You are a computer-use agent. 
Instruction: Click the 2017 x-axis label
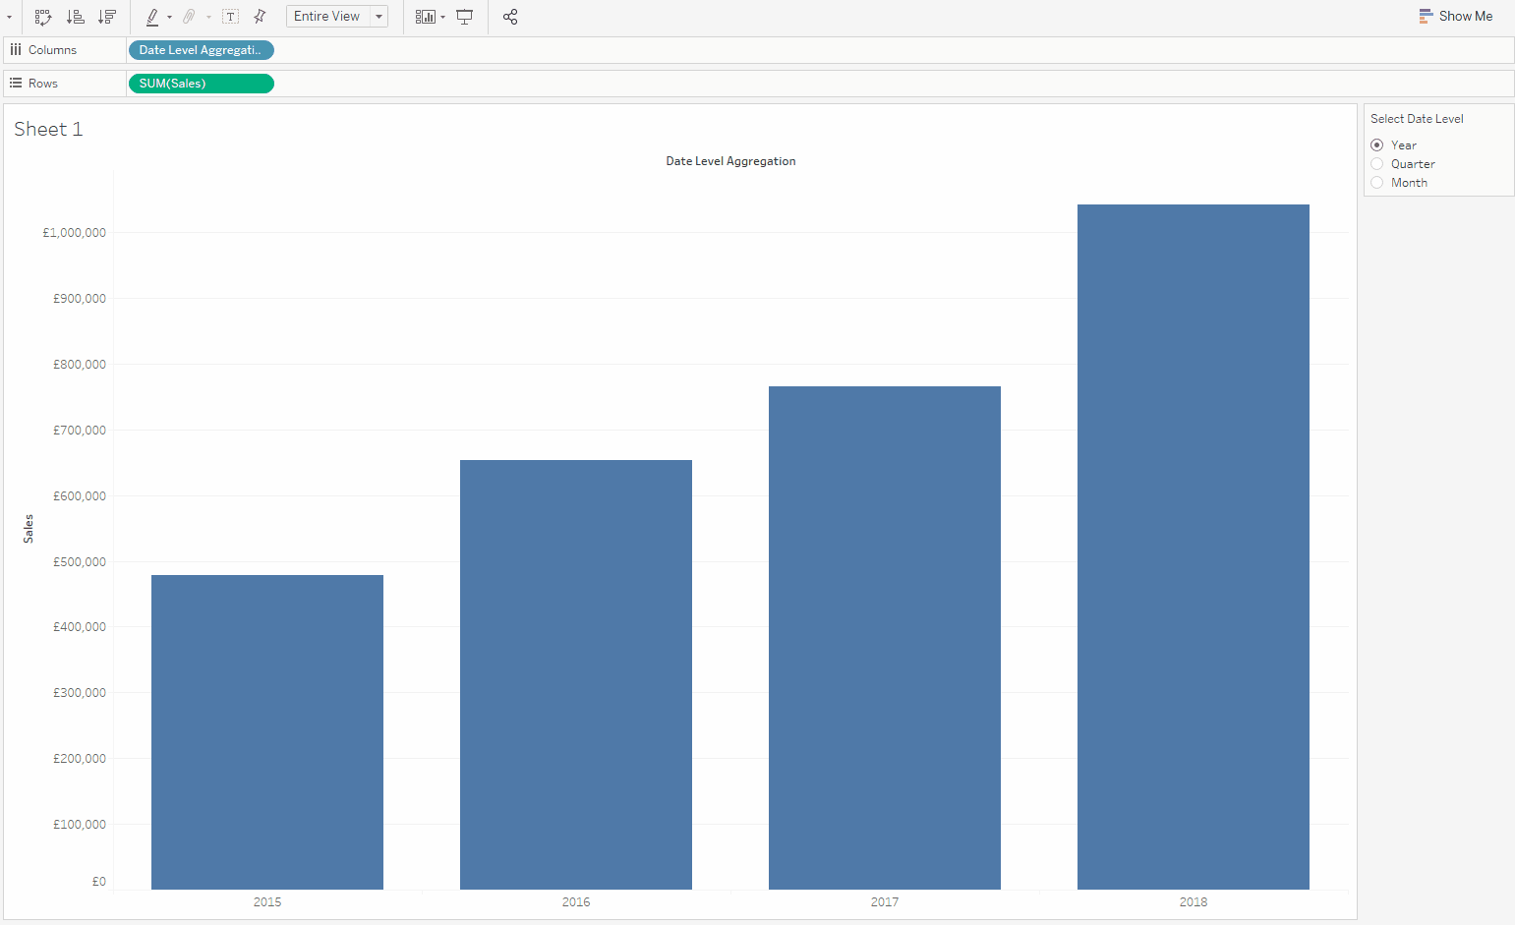pos(885,902)
